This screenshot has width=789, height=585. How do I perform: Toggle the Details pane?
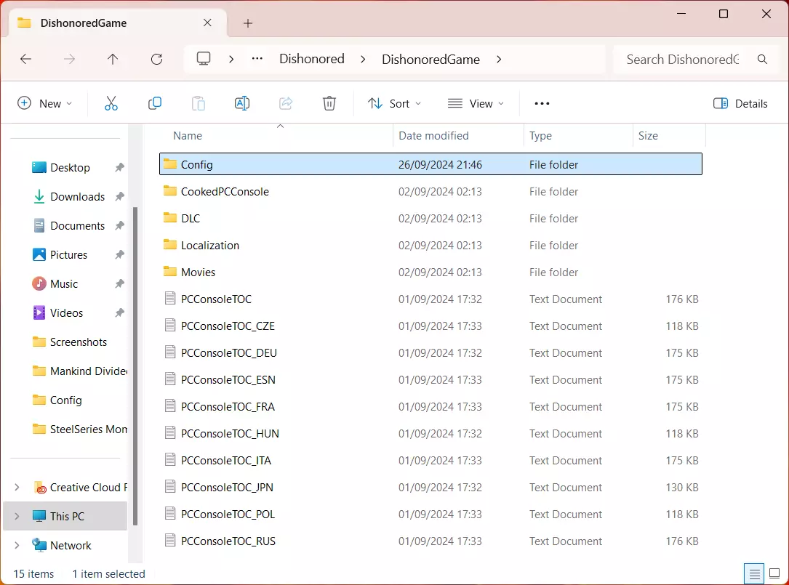click(x=740, y=103)
